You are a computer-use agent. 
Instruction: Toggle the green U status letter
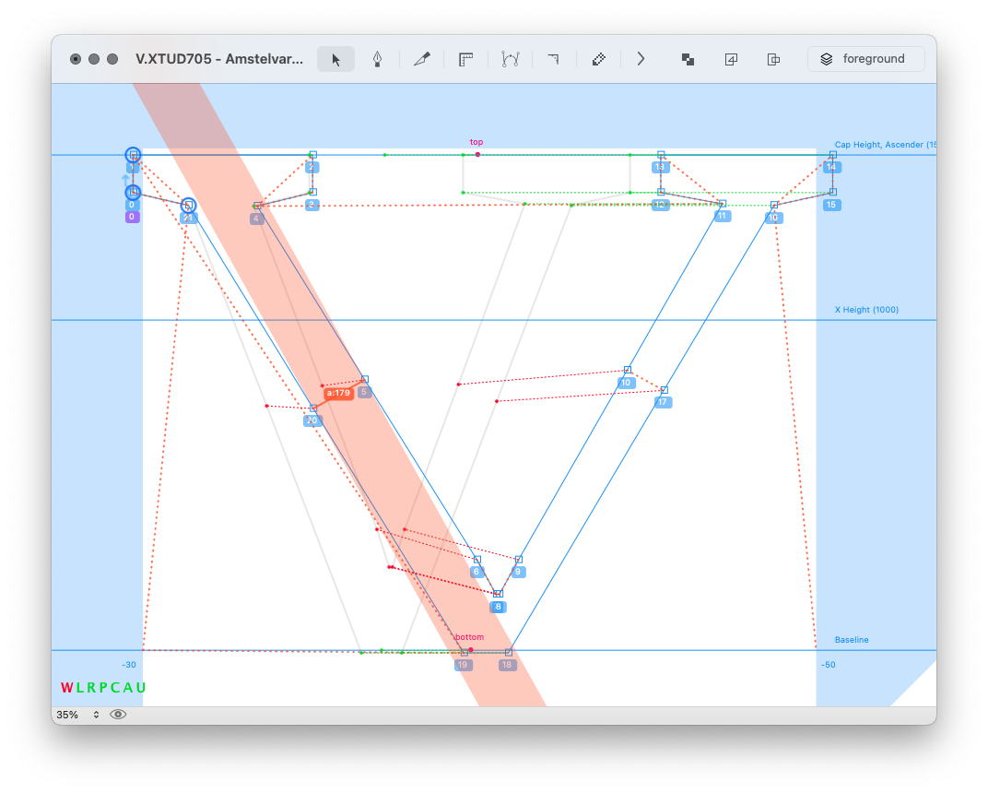point(141,688)
